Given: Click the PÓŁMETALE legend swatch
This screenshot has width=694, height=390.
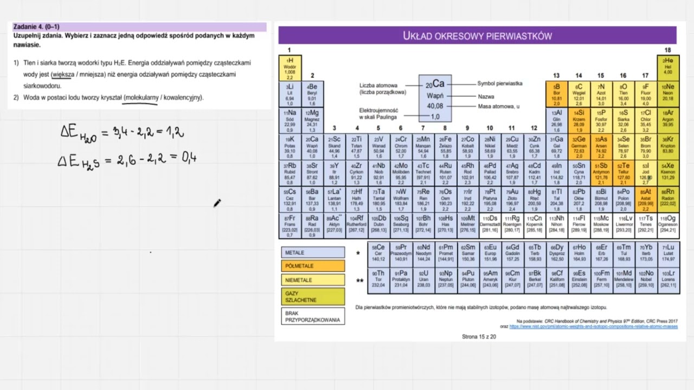Looking at the screenshot, I should pyautogui.click(x=313, y=266).
